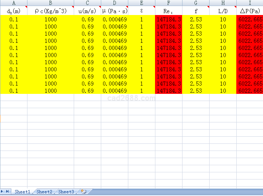The height and width of the screenshot is (196, 263).
Task: Click the u(m/s) header cell
Action: pyautogui.click(x=87, y=11)
